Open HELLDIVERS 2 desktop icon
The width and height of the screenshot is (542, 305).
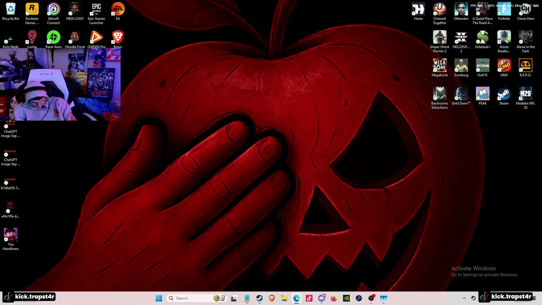(x=461, y=42)
